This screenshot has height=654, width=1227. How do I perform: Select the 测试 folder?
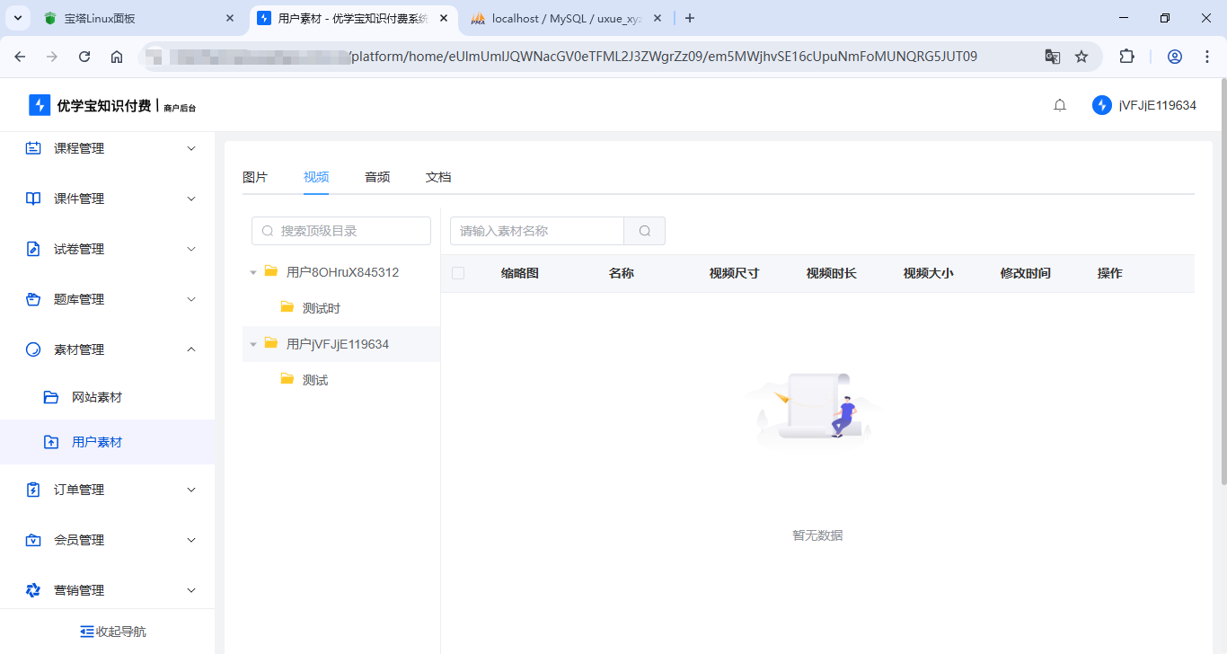click(315, 379)
